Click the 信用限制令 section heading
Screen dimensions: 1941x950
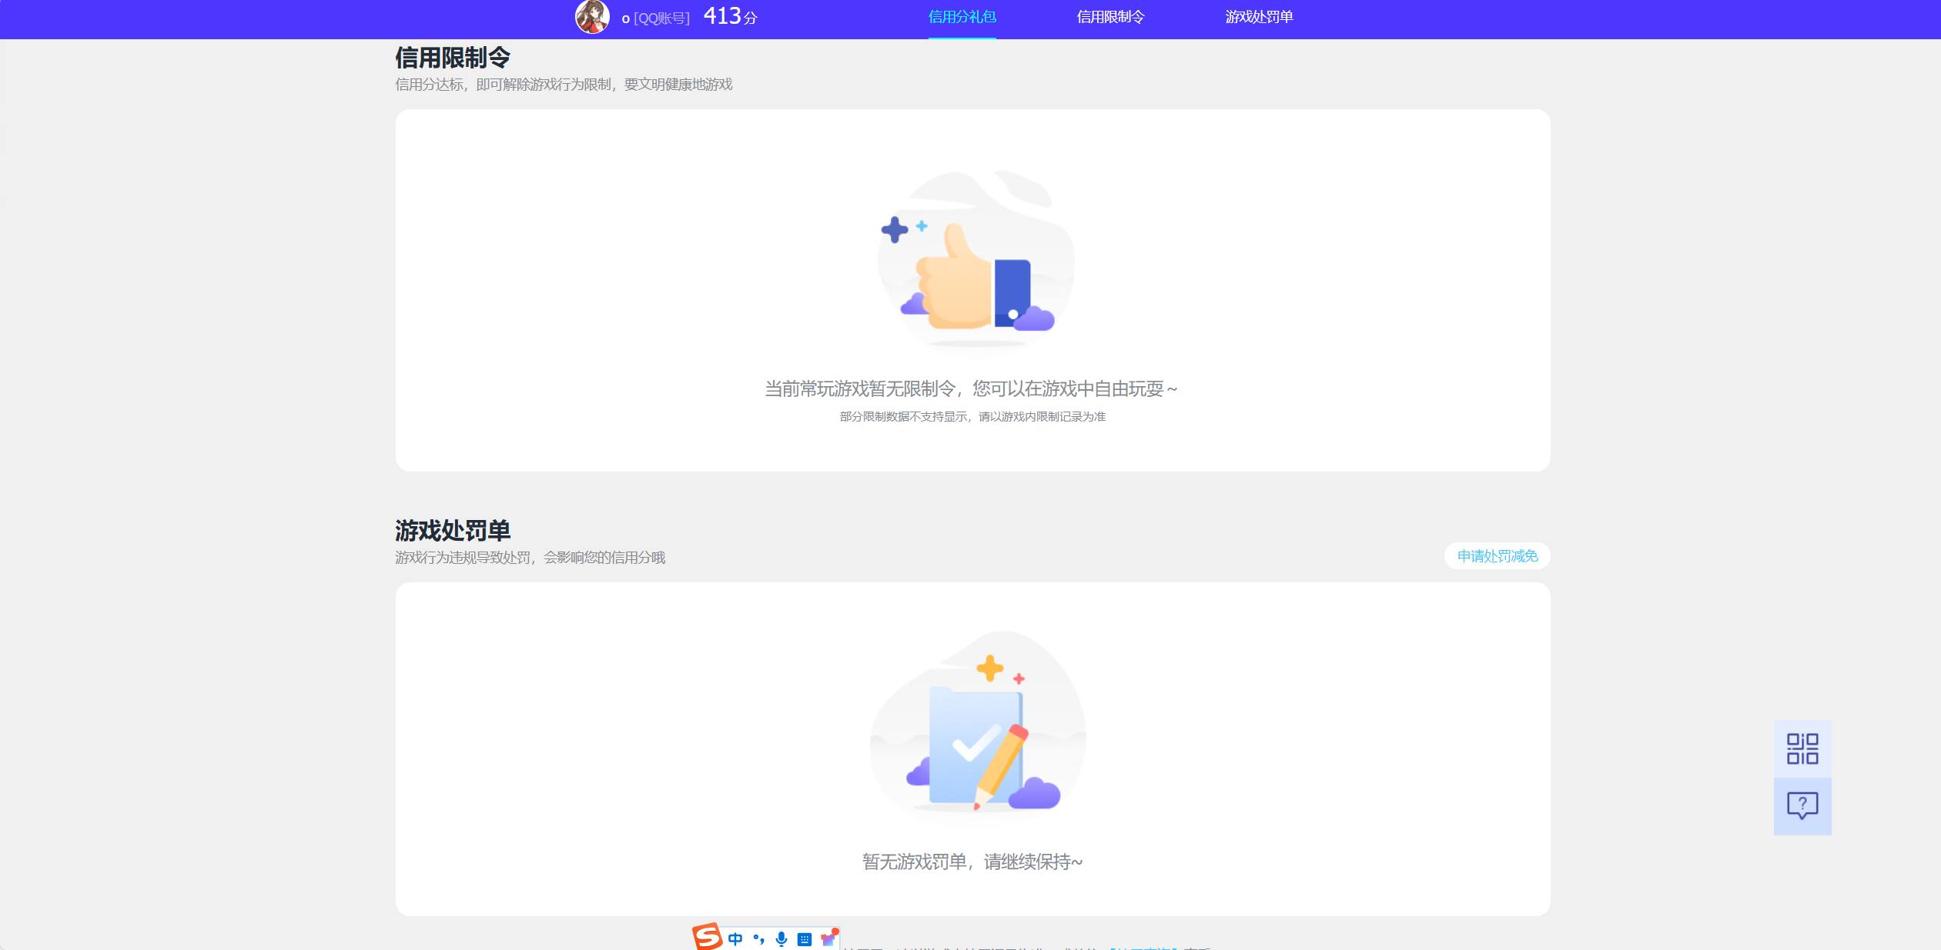point(453,58)
